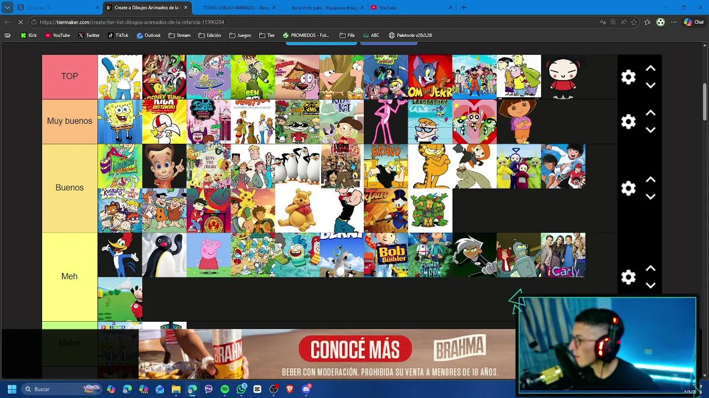This screenshot has width=709, height=398.
Task: Move Buenos row down with arrow
Action: [x=651, y=197]
